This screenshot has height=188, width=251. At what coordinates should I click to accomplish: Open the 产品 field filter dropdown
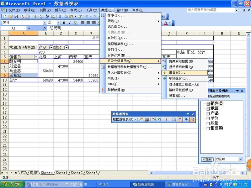tap(51, 48)
